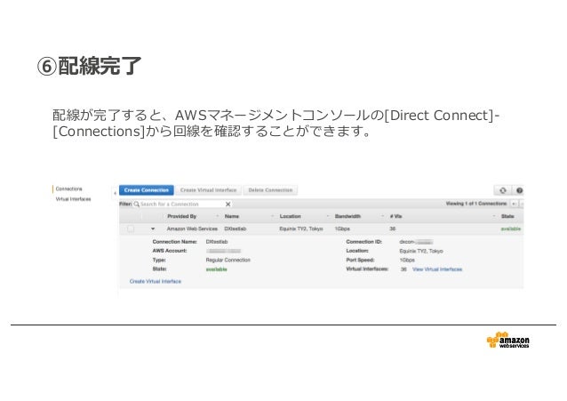This screenshot has height=401, width=567.
Task: Open the Provided By column sort arrow
Action: [218, 216]
